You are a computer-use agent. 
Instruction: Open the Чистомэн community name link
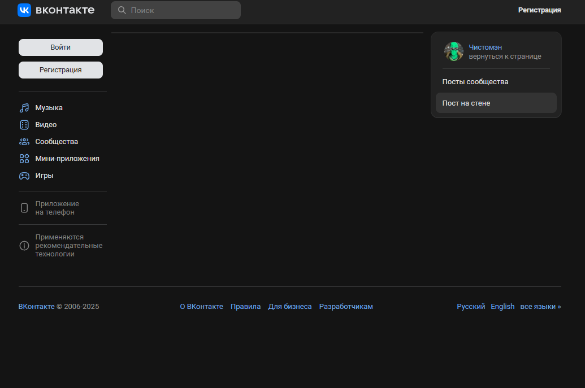(485, 47)
